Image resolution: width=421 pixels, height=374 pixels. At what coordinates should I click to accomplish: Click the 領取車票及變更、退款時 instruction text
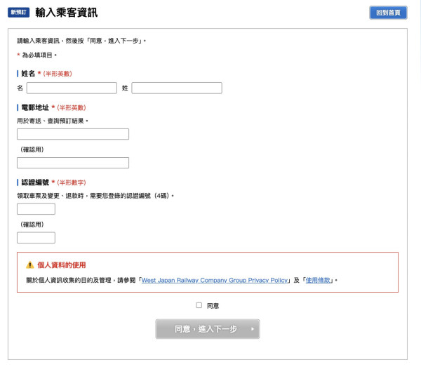(95, 196)
